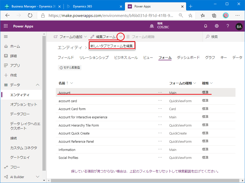Screen dimensions: 245x183
Task: Select the Account Reference Panel form row
Action: pyautogui.click(x=146, y=141)
